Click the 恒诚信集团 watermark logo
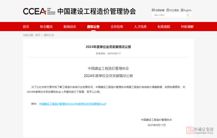The image size is (217, 138). [x=200, y=130]
